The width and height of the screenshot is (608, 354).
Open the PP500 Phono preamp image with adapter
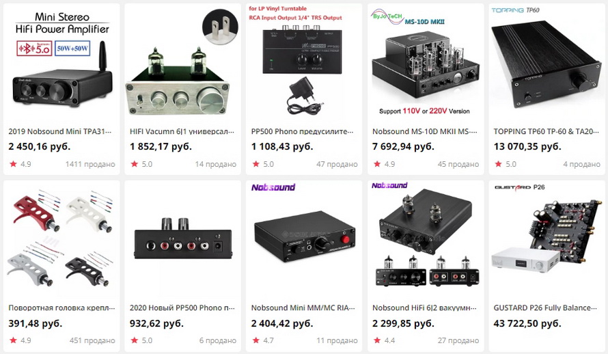tap(304, 62)
